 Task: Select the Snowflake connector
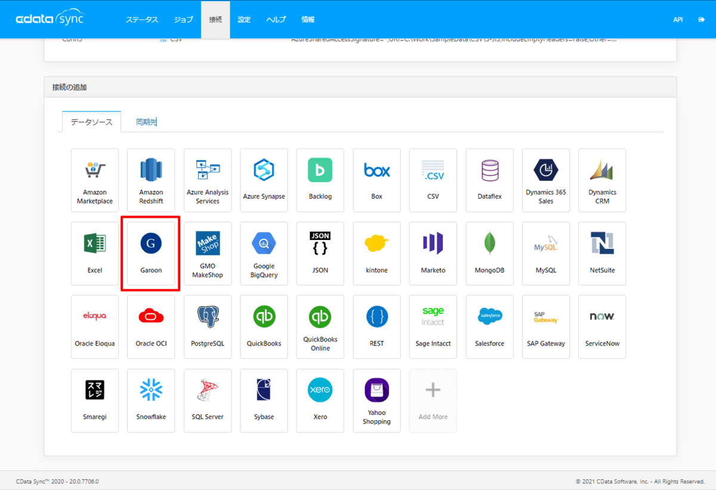pos(151,400)
